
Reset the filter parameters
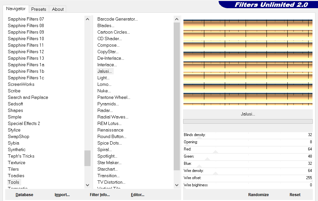click(295, 195)
